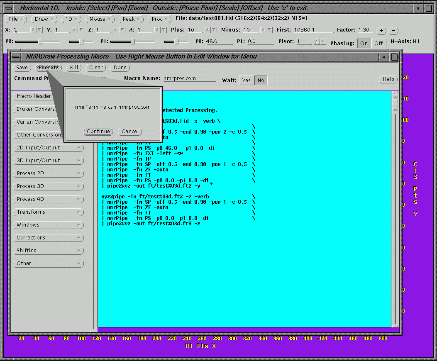Click Continue in the nmrTerm confirmation dialog
Screen dimensions: 437x361
tap(98, 132)
